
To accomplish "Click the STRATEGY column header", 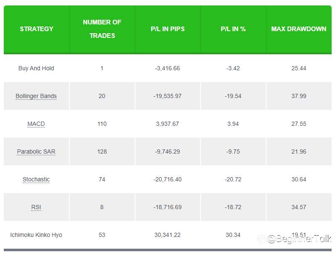I will 37,29.
